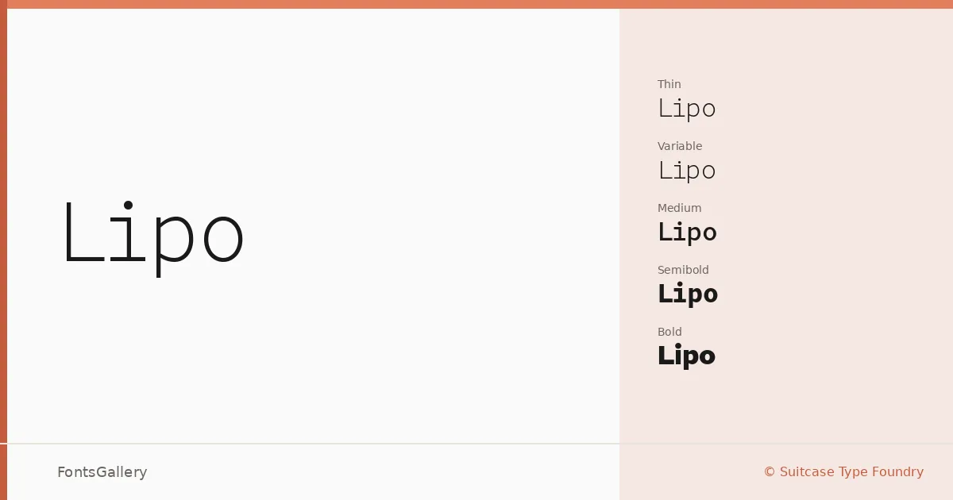The width and height of the screenshot is (953, 500).
Task: Select the Semibold weight label
Action: click(683, 270)
